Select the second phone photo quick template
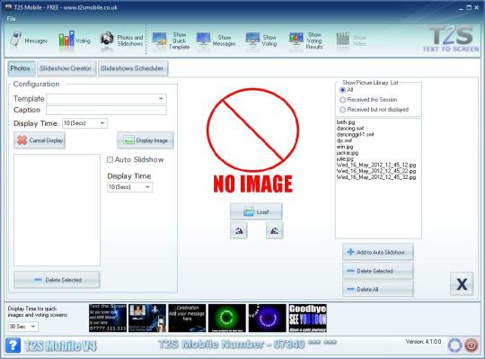The height and width of the screenshot is (359, 485). pos(147,318)
